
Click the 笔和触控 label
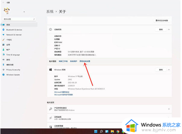click(58, 55)
